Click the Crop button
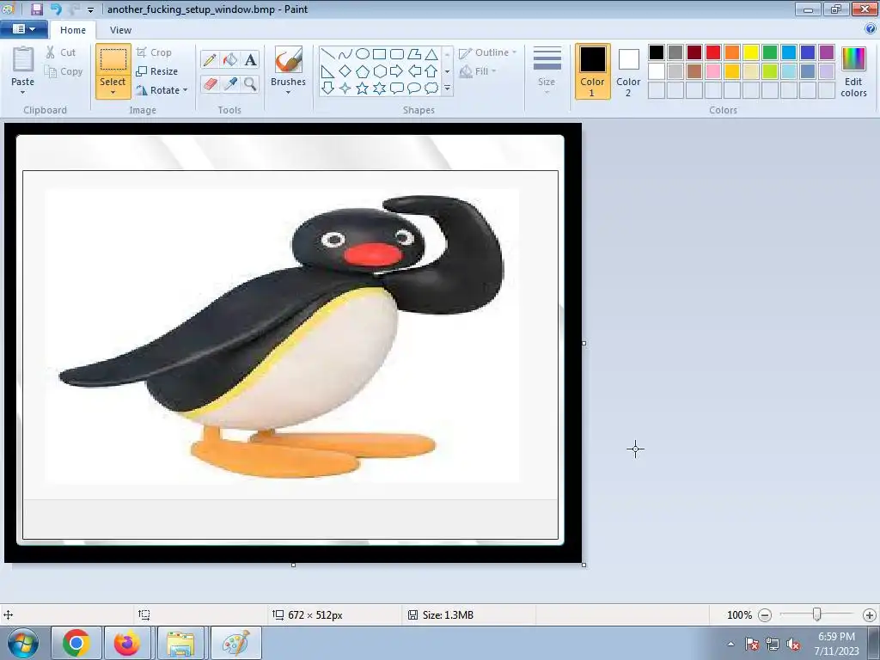The width and height of the screenshot is (880, 660). point(154,52)
